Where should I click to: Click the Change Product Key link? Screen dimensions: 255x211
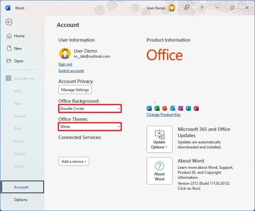tap(164, 114)
